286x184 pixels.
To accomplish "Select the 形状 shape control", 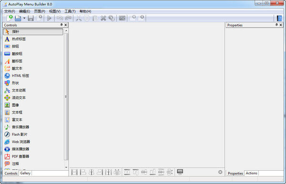I will pos(33,83).
